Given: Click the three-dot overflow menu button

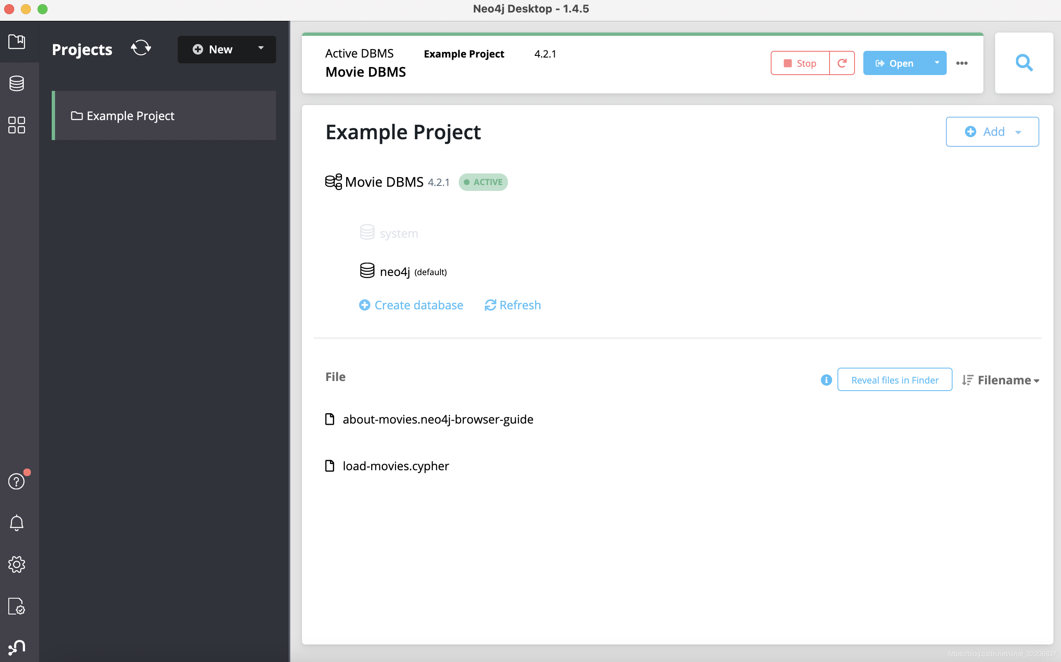Looking at the screenshot, I should click(x=962, y=63).
